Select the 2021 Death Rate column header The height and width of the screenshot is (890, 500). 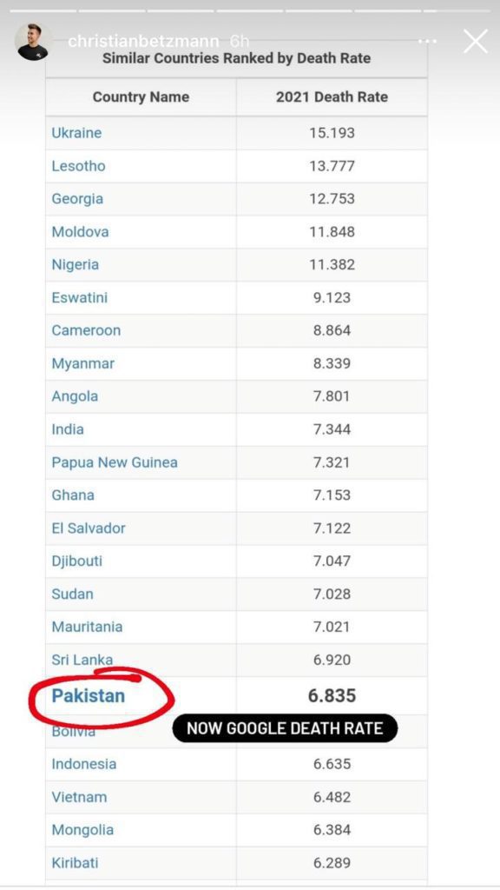coord(332,97)
